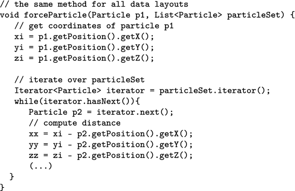Viewport: 295px width, 191px height.
Task: Click the xi variable assignment line
Action: coord(84,37)
